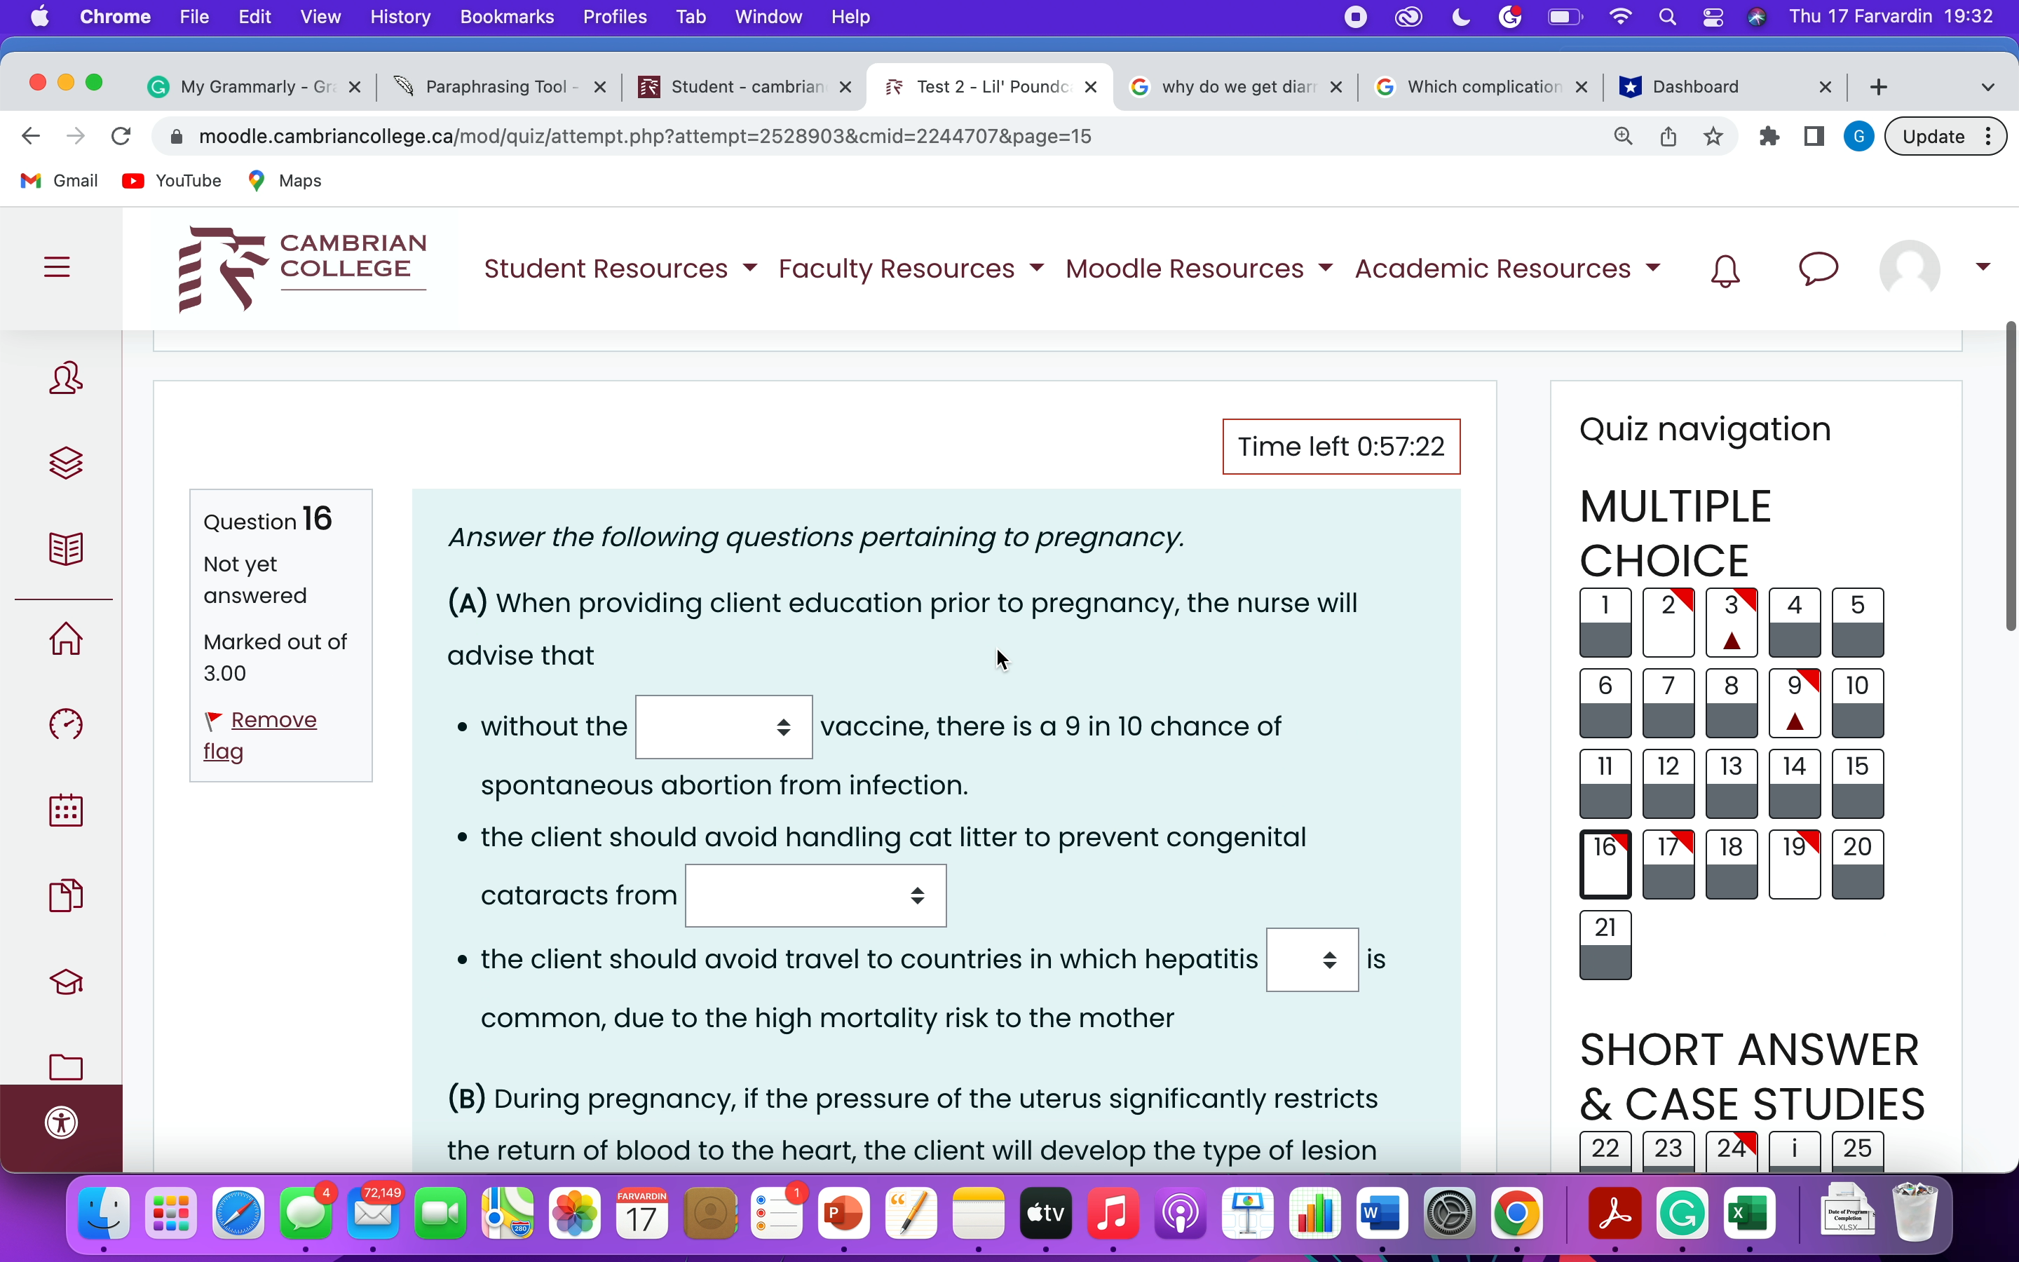Open the Chrome History menu
The height and width of the screenshot is (1262, 2019).
(x=400, y=17)
